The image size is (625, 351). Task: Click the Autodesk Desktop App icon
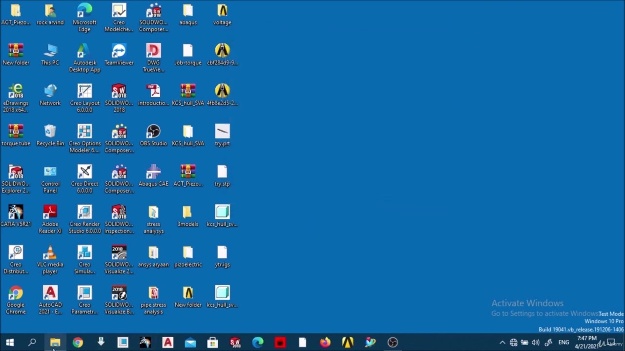click(84, 58)
